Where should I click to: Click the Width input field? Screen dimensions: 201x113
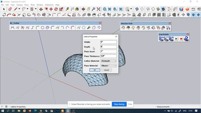click(109, 42)
